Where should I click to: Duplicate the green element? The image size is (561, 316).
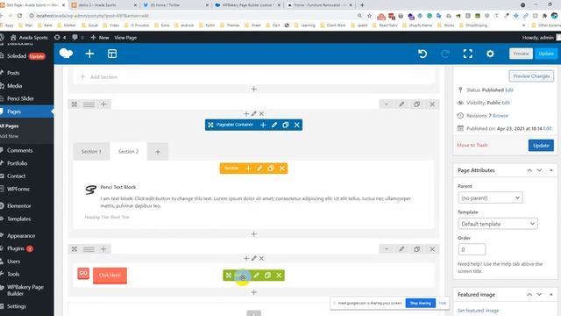tap(267, 275)
